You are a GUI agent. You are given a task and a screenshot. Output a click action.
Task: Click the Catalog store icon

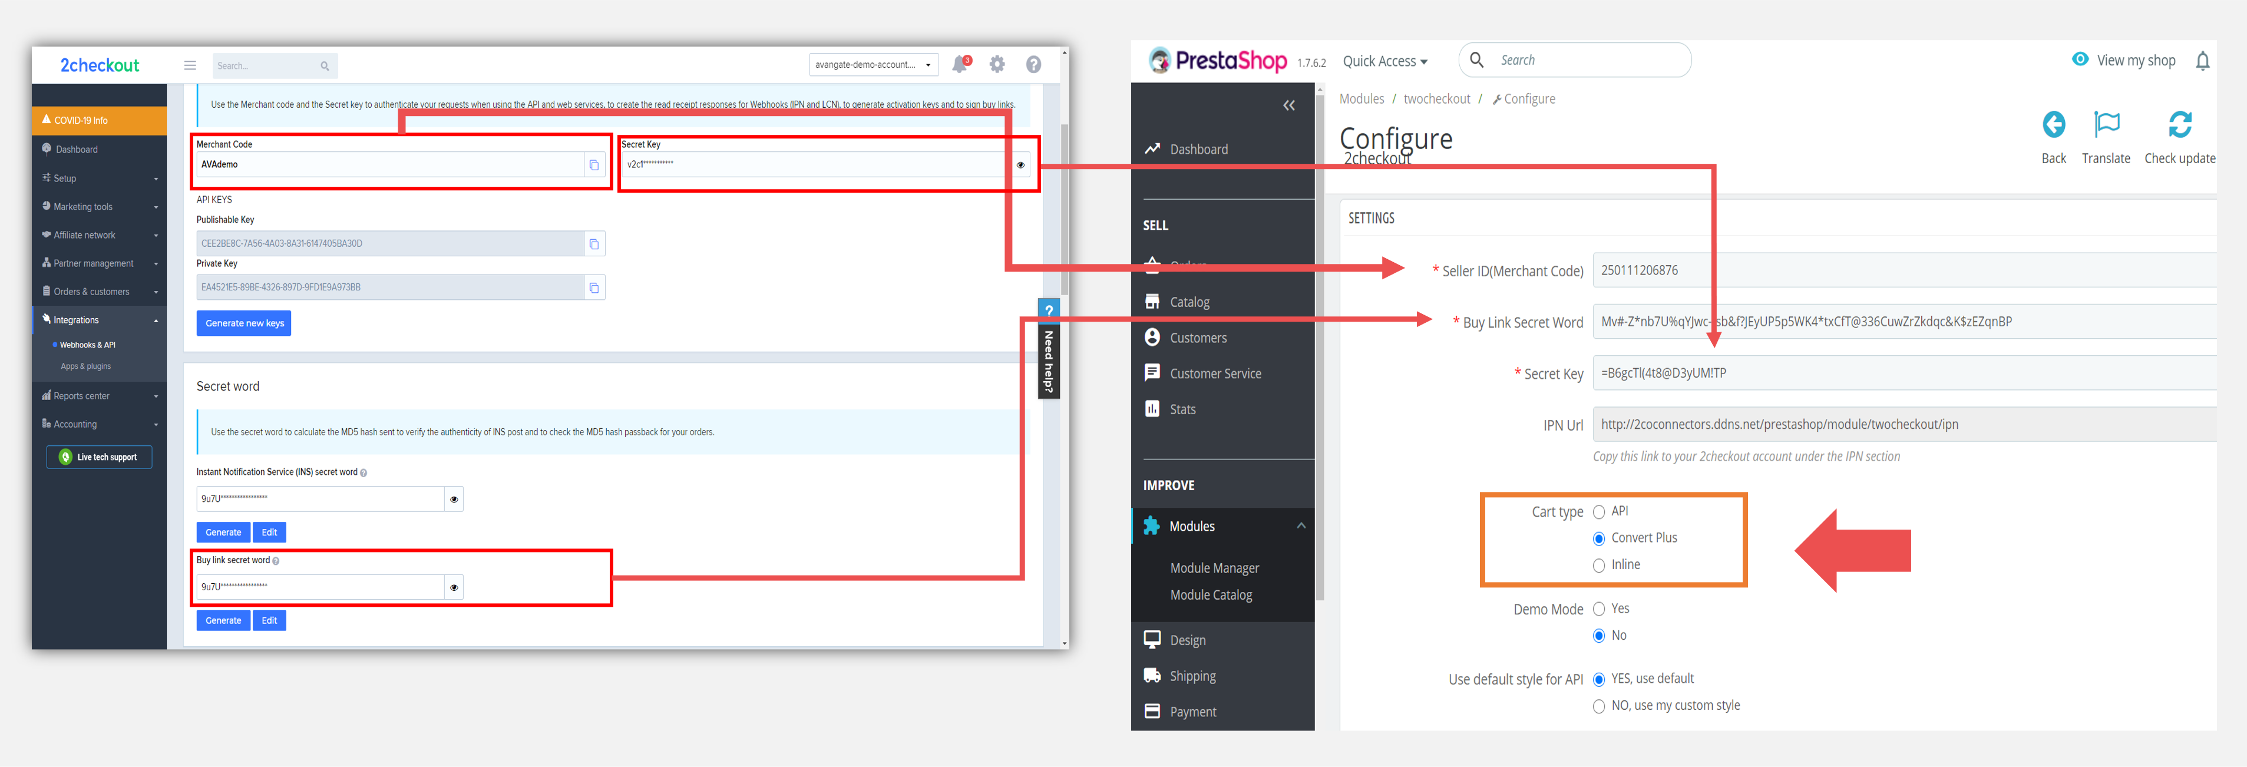pyautogui.click(x=1152, y=301)
